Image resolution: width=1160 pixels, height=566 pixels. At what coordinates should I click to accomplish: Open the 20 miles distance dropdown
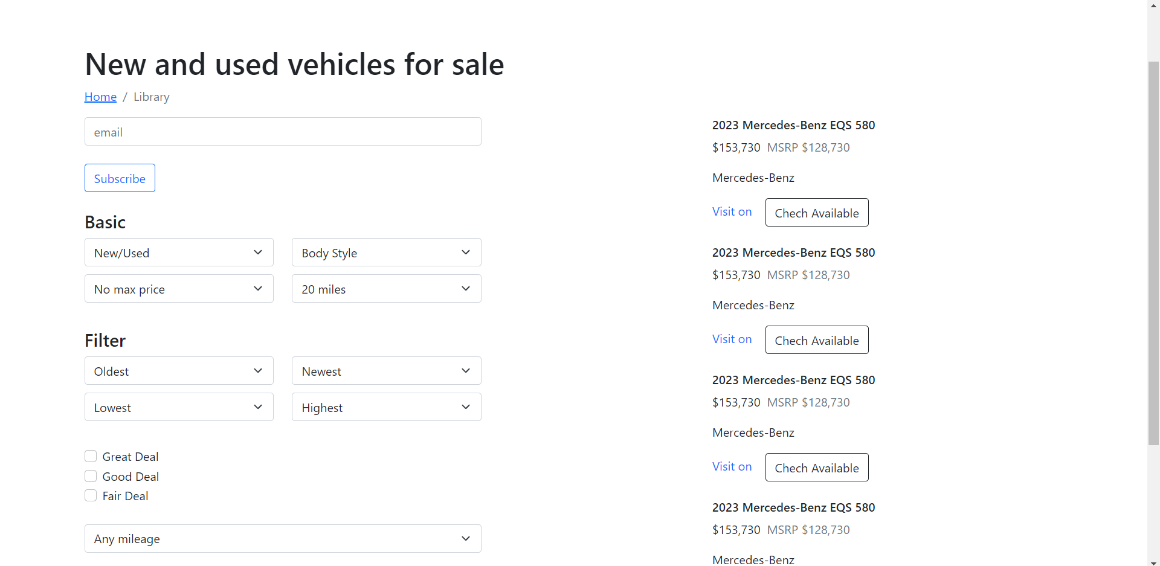tap(386, 288)
